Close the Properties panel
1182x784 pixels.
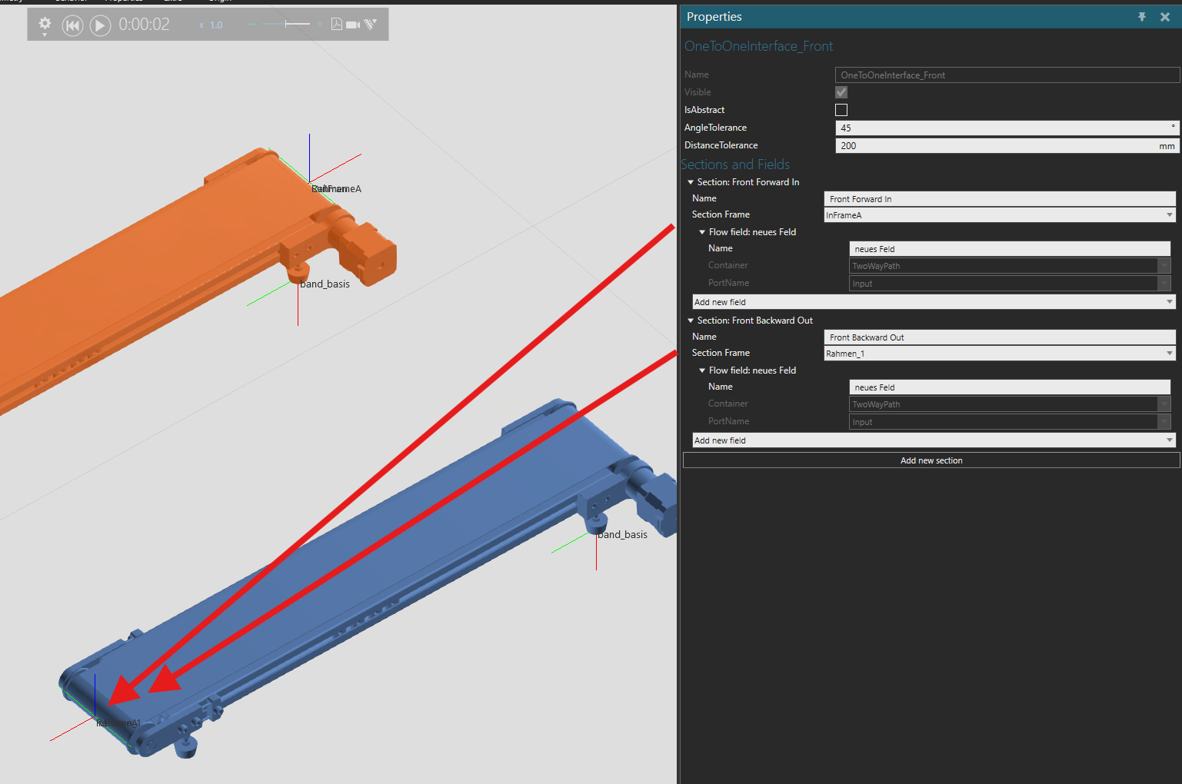pos(1165,17)
